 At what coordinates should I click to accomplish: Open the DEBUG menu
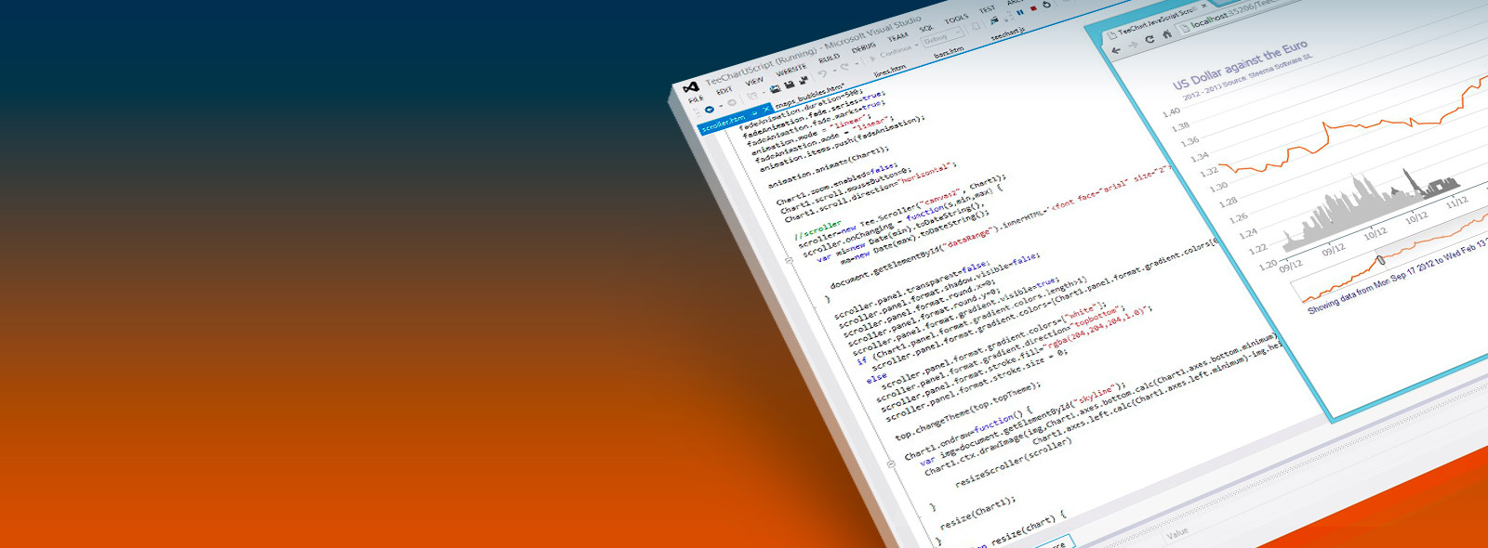click(x=864, y=47)
